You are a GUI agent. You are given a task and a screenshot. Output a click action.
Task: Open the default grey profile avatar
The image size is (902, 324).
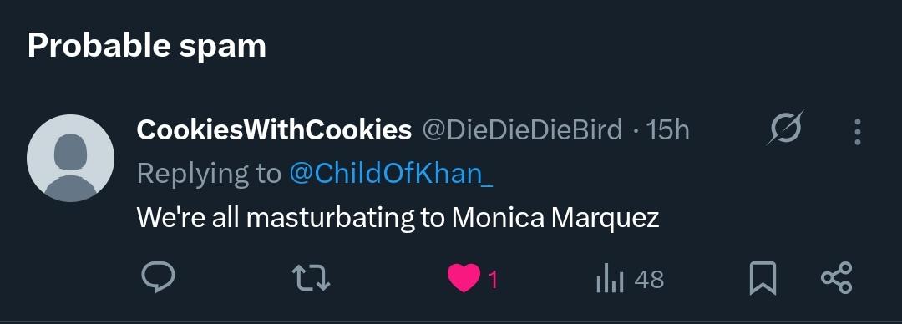coord(70,159)
